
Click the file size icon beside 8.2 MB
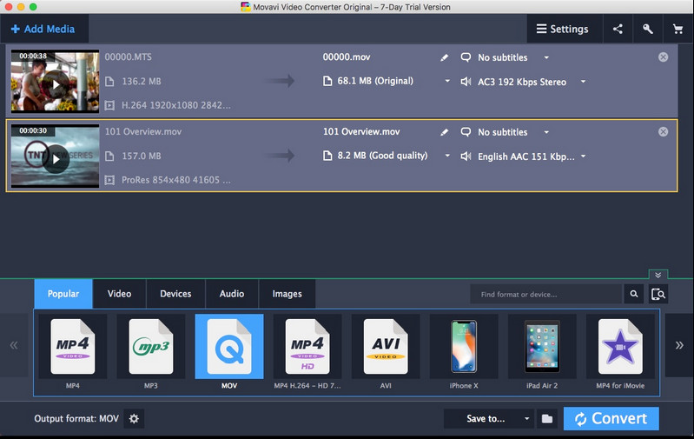[327, 156]
